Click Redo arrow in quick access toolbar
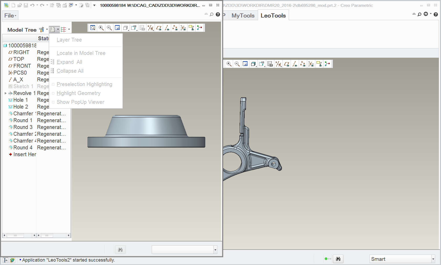Screen dimensions: 441x265 (42, 5)
